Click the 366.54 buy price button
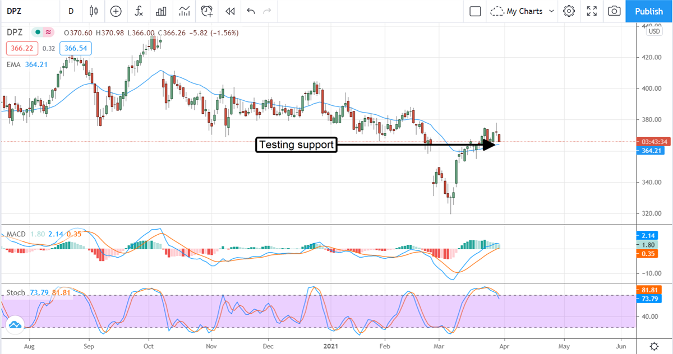Image resolution: width=673 pixels, height=354 pixels. (75, 48)
